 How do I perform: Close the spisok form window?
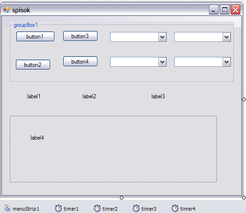235,10
